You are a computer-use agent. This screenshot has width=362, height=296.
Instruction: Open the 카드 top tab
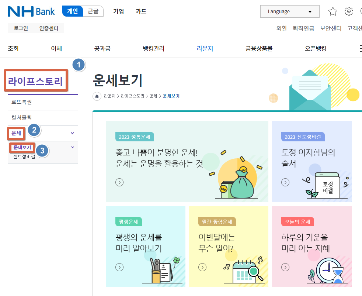(141, 11)
